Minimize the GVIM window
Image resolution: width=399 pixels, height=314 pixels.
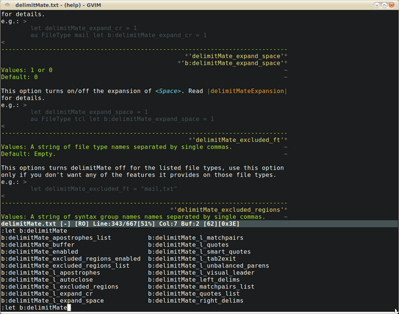tap(377, 5)
